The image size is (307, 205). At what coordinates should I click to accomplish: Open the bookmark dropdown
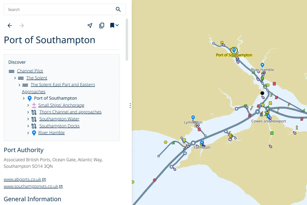(x=114, y=25)
